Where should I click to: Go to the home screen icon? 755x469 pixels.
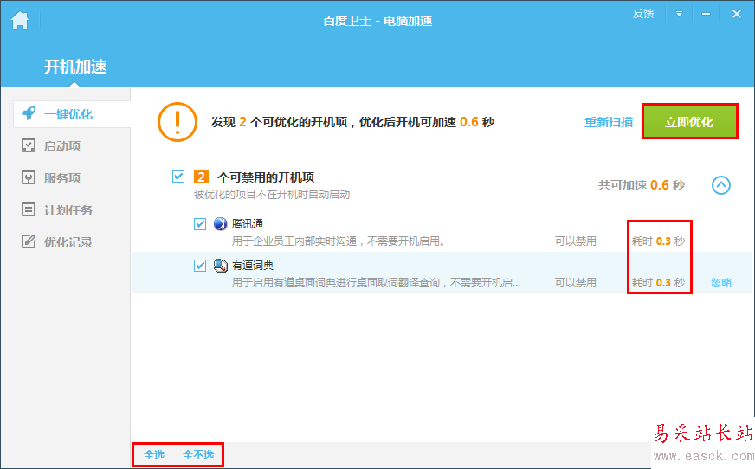pos(20,21)
